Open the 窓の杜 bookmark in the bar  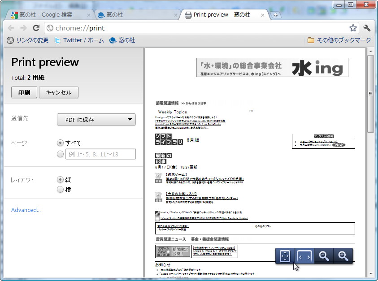pyautogui.click(x=122, y=40)
